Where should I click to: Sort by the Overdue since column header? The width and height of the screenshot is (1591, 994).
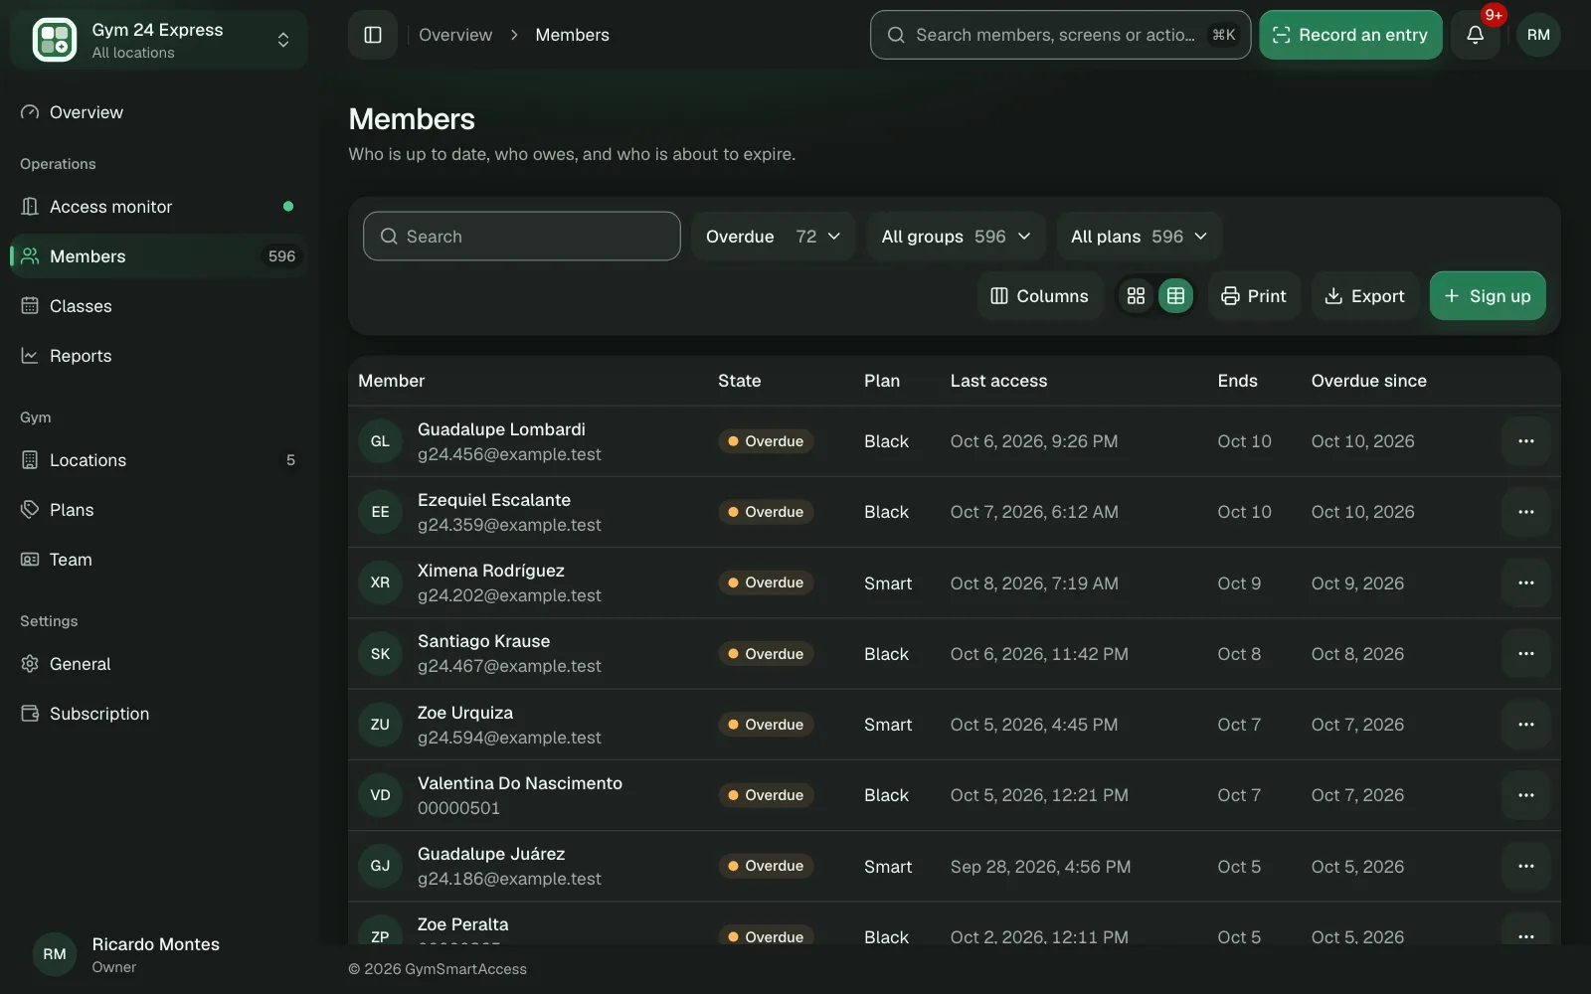point(1368,381)
